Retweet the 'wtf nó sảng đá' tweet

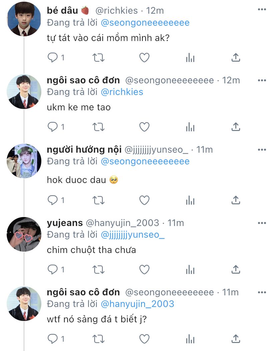coord(98,339)
